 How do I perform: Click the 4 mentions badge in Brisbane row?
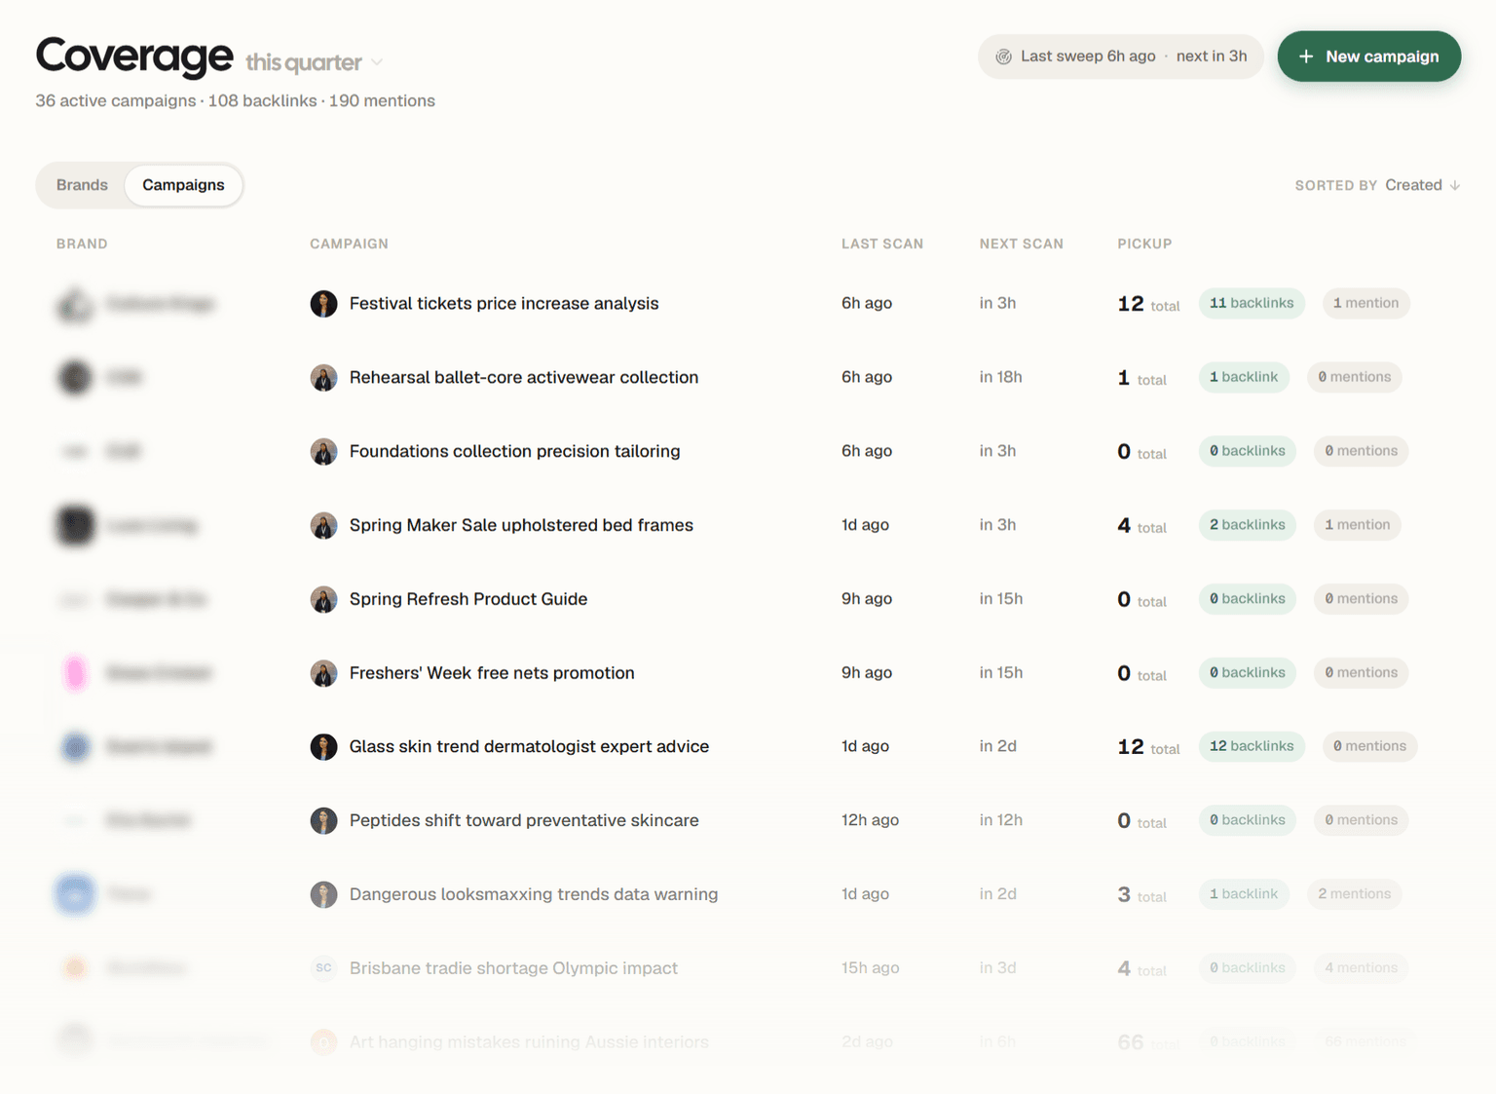[1361, 968]
